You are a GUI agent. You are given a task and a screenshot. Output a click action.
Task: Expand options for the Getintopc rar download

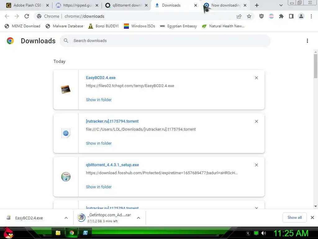(x=139, y=218)
